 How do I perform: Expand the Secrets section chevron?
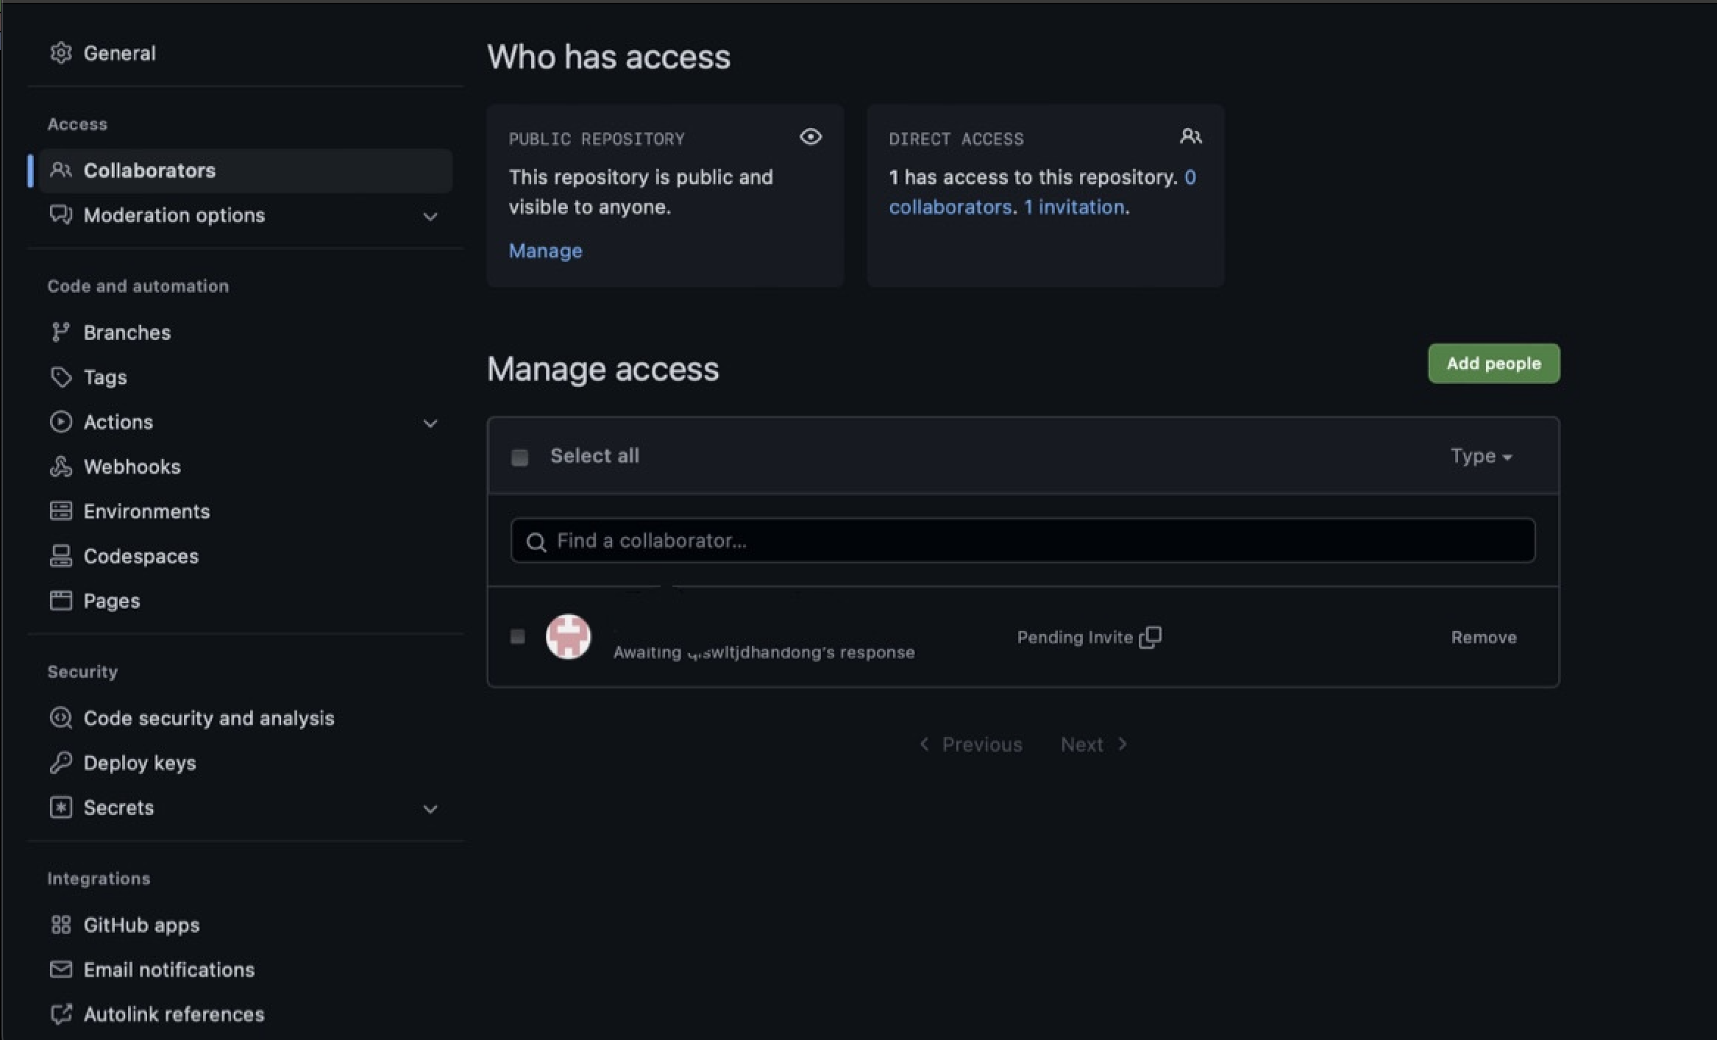click(x=430, y=809)
